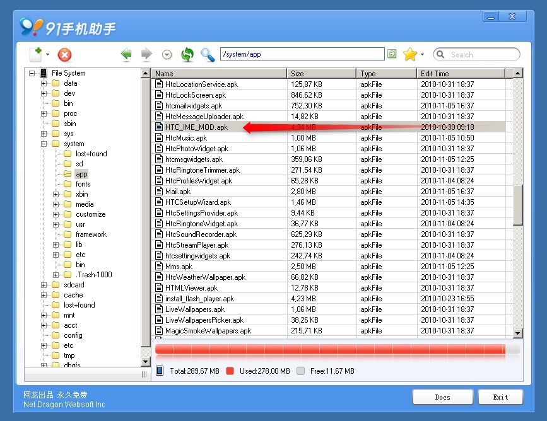Image resolution: width=547 pixels, height=421 pixels.
Task: Select the .Trash-1000 folder
Action: (94, 275)
